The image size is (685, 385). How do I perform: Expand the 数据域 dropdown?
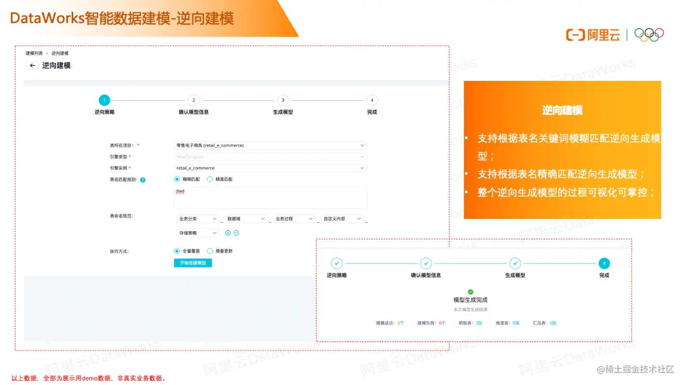[x=246, y=218]
